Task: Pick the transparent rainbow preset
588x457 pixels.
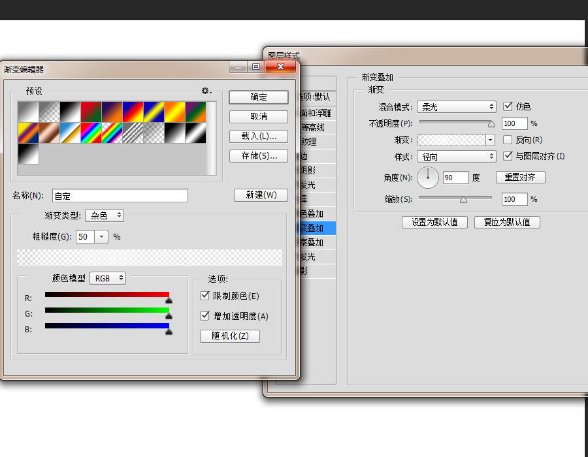Action: [x=112, y=133]
